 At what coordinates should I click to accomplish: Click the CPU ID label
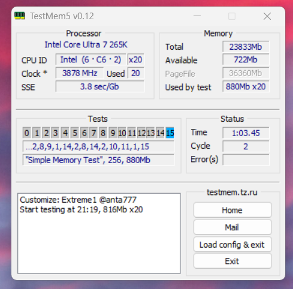point(34,60)
